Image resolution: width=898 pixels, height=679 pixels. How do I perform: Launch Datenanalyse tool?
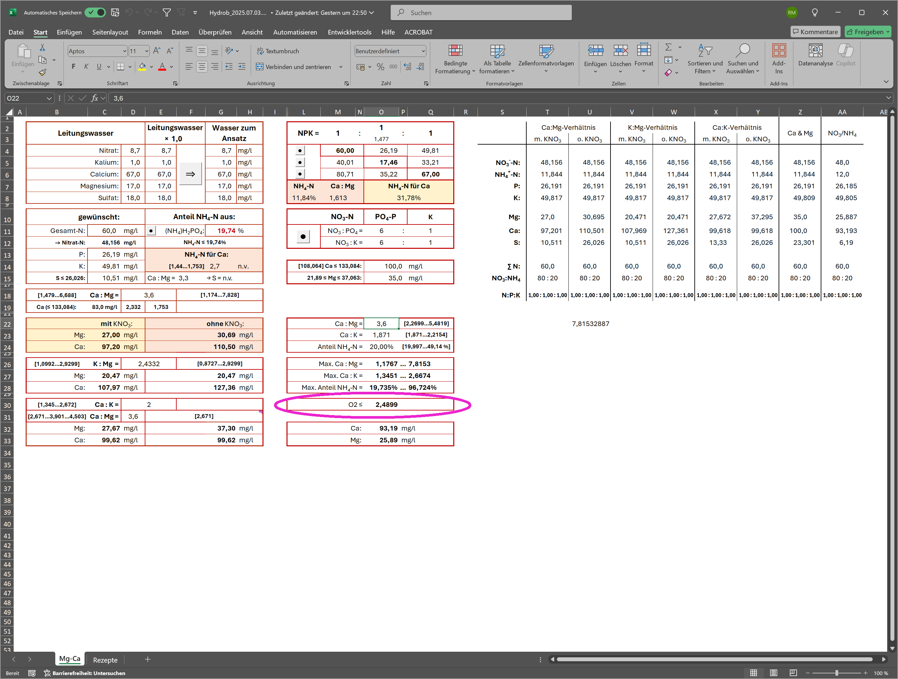[815, 56]
